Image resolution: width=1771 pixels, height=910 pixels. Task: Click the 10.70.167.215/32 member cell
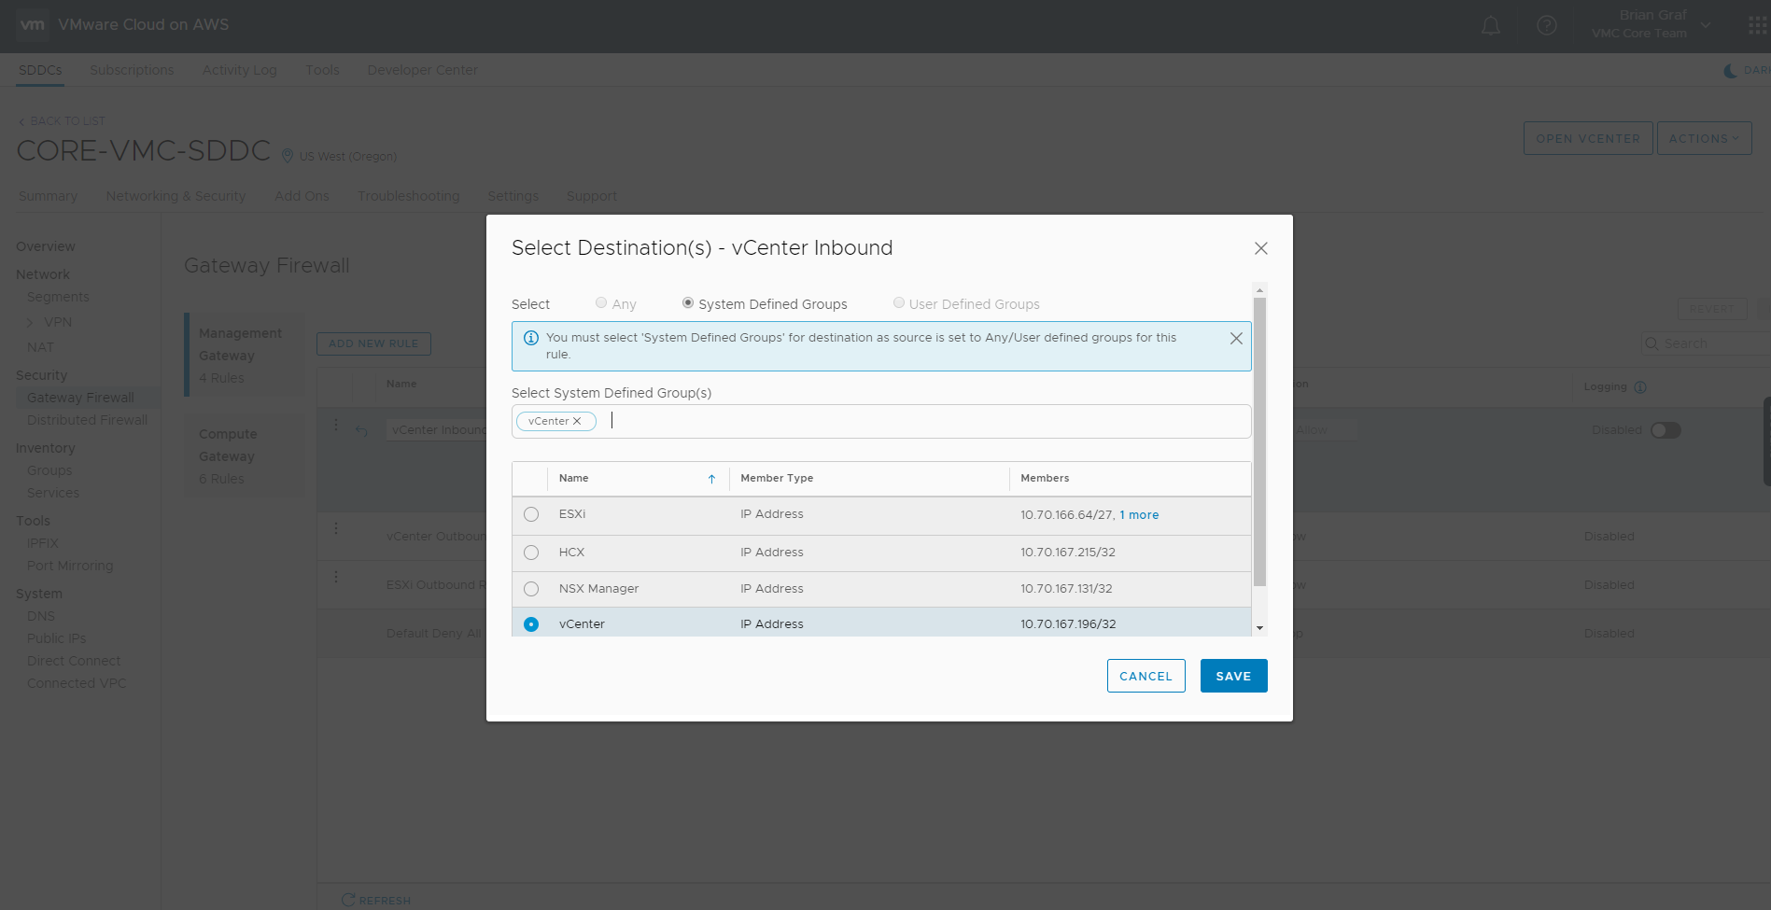[1068, 553]
